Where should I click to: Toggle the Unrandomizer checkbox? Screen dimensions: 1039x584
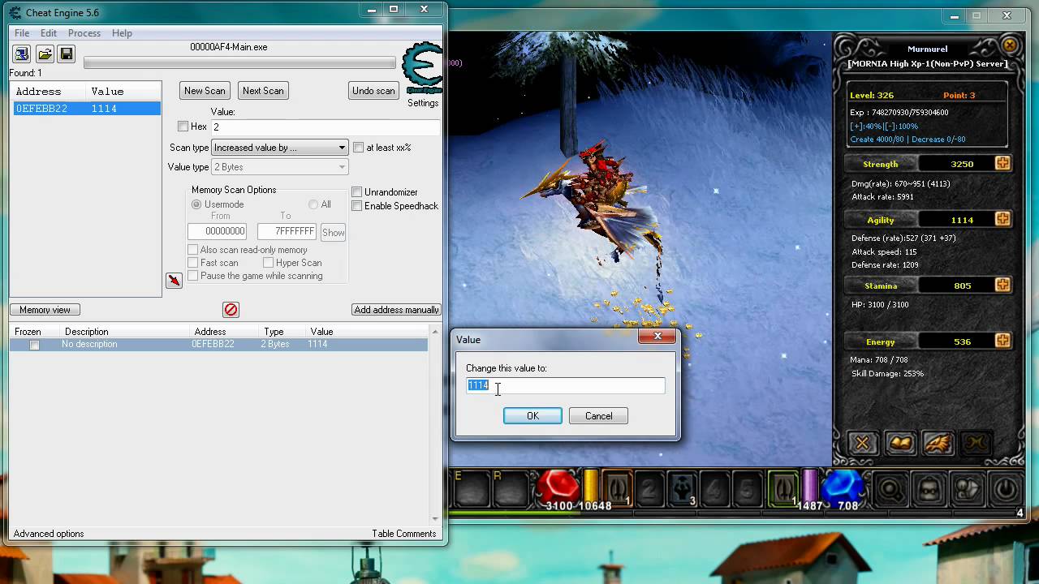point(356,192)
